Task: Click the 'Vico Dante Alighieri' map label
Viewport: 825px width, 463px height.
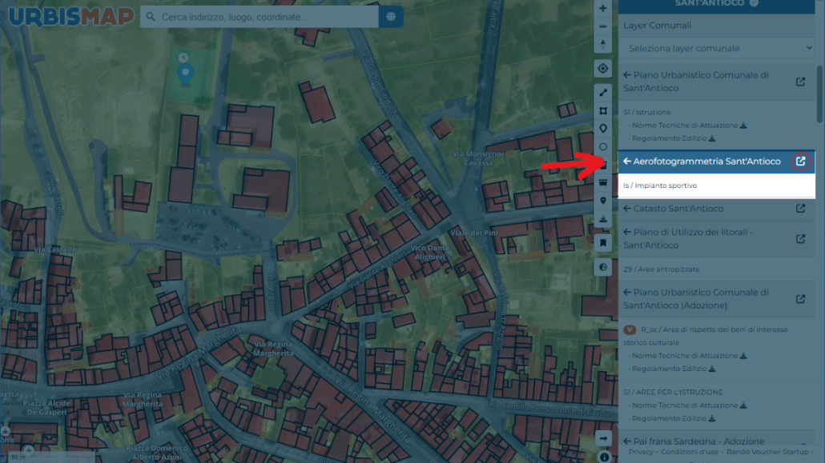Action: tap(430, 252)
